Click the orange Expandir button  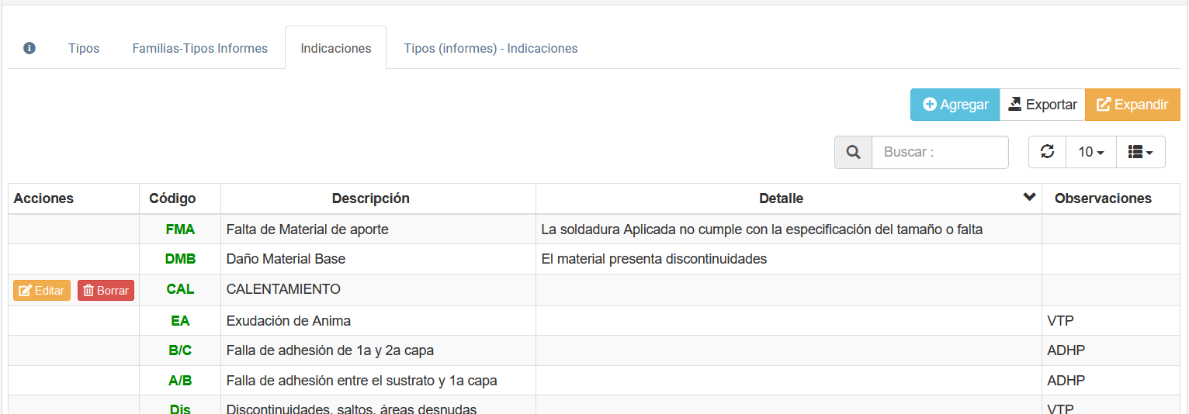[1132, 105]
